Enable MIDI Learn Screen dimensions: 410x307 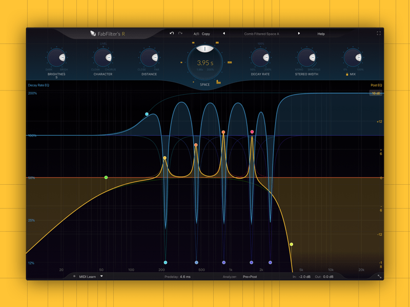87,277
